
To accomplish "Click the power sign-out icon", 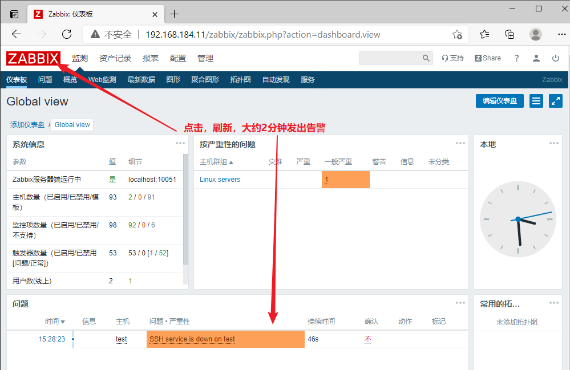I will 556,58.
